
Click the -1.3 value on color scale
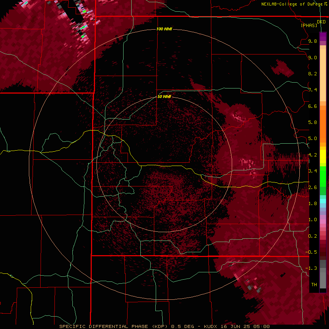click(x=311, y=268)
